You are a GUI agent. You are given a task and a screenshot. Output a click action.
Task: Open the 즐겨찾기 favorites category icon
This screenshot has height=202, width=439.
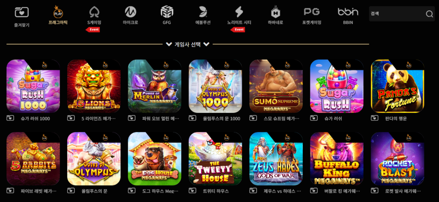point(21,12)
